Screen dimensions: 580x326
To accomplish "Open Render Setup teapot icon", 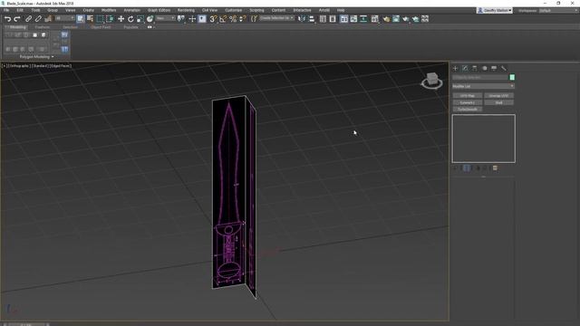I will [x=386, y=19].
